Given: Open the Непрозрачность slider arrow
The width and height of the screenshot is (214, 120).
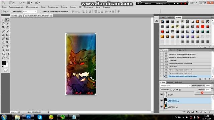Looking at the screenshot, I should tap(212, 86).
